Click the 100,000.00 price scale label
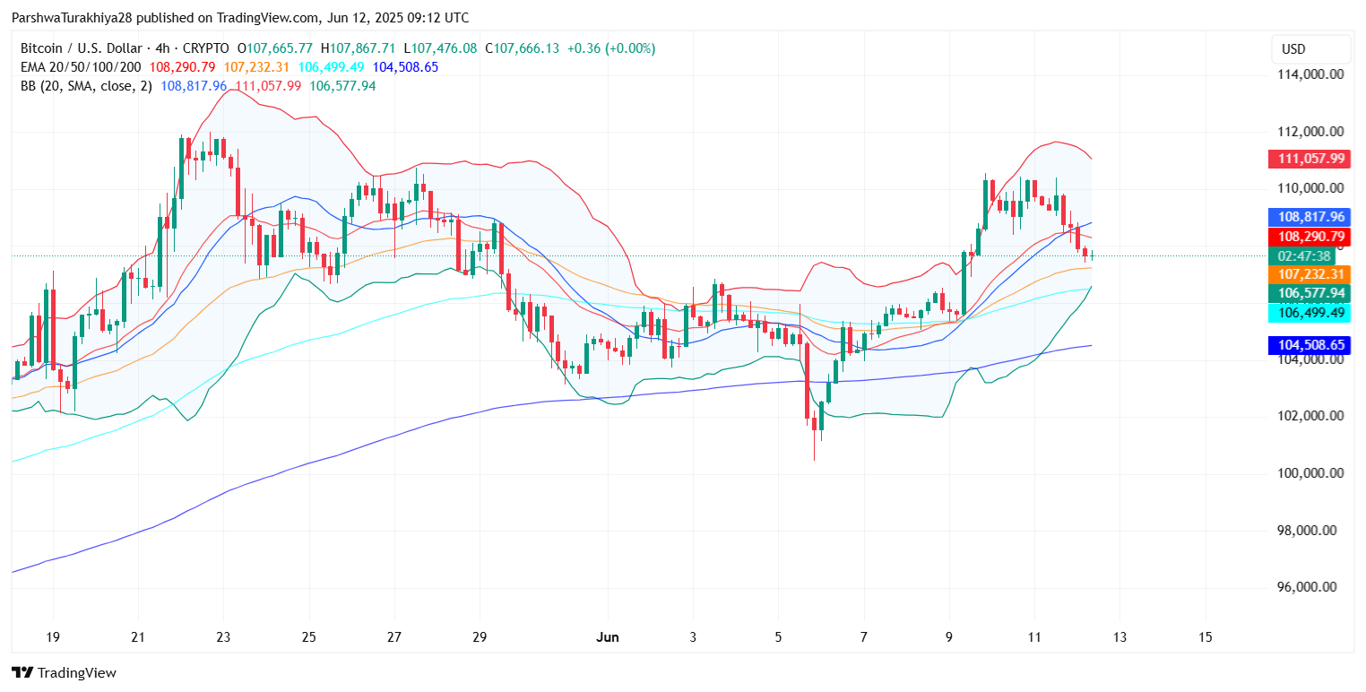The height and width of the screenshot is (692, 1366). (1310, 473)
